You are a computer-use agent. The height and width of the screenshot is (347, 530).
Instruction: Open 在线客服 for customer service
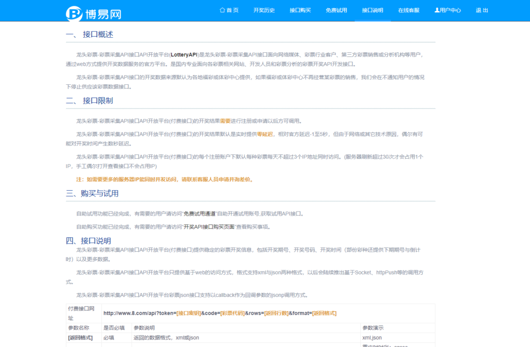click(x=408, y=10)
